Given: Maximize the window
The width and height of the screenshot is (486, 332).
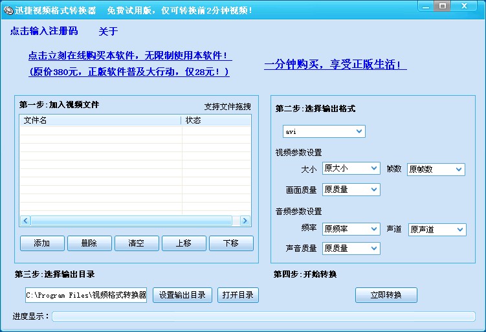Looking at the screenshot, I should (x=443, y=6).
